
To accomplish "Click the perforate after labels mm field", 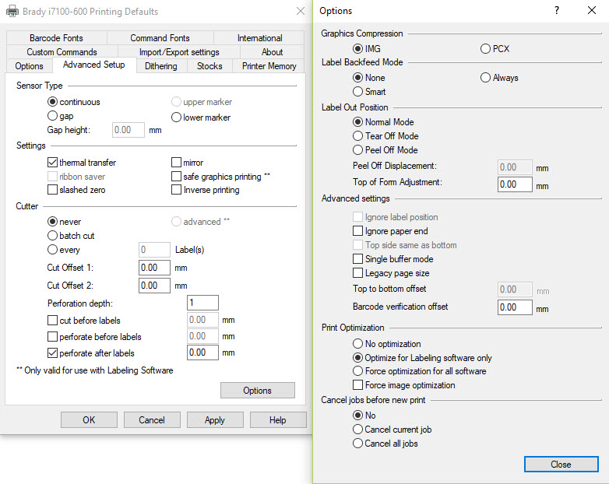I will (202, 352).
